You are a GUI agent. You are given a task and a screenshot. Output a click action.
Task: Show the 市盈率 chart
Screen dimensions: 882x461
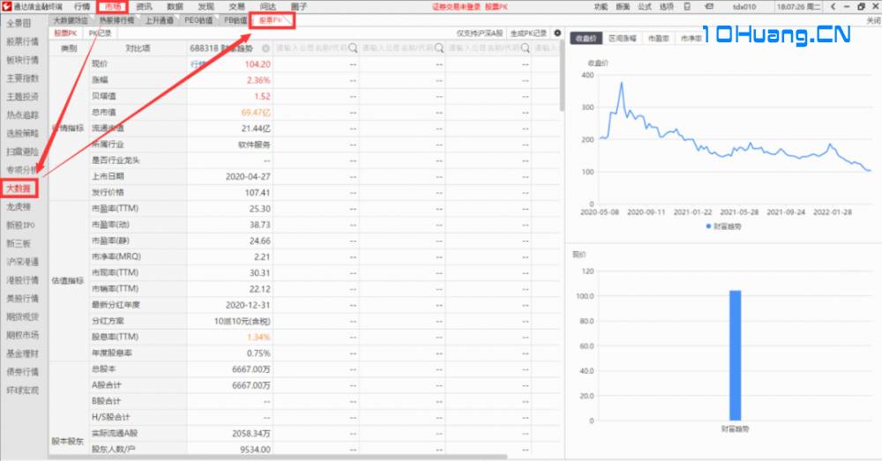(x=658, y=38)
